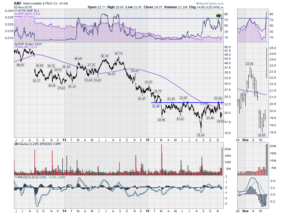281x214 pixels.
Task: Click the 36.89 price label
Action: (x=40, y=65)
